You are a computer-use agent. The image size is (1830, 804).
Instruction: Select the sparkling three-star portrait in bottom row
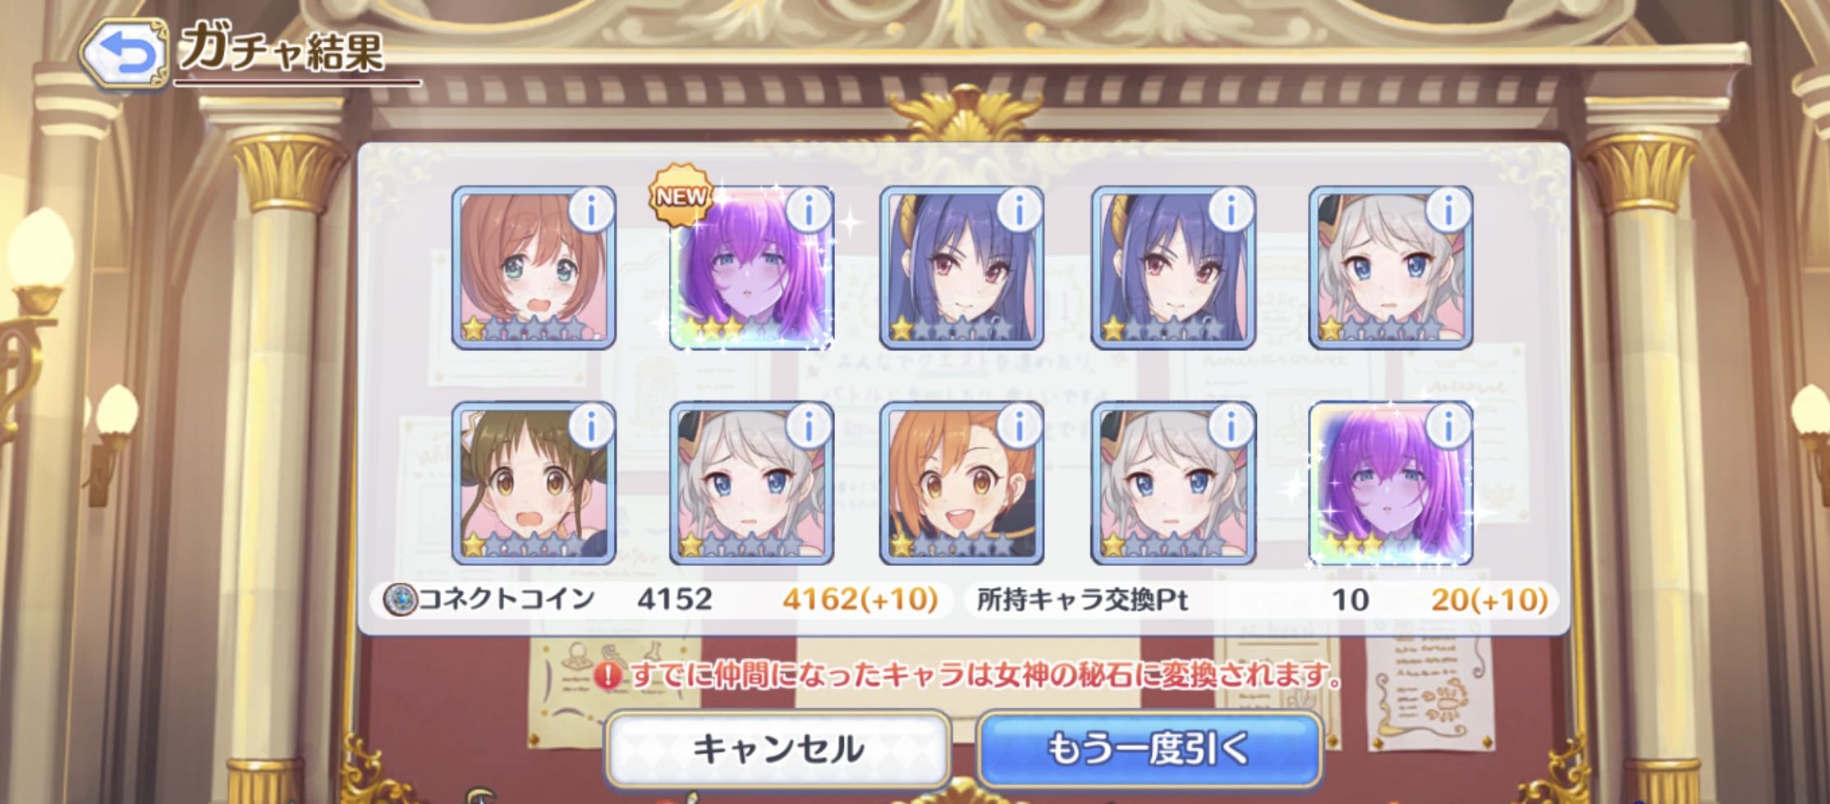[x=1391, y=483]
